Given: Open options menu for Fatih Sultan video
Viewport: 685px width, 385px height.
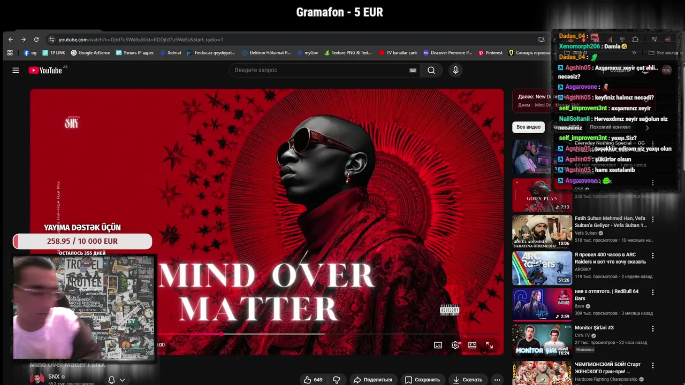Looking at the screenshot, I should pyautogui.click(x=652, y=219).
